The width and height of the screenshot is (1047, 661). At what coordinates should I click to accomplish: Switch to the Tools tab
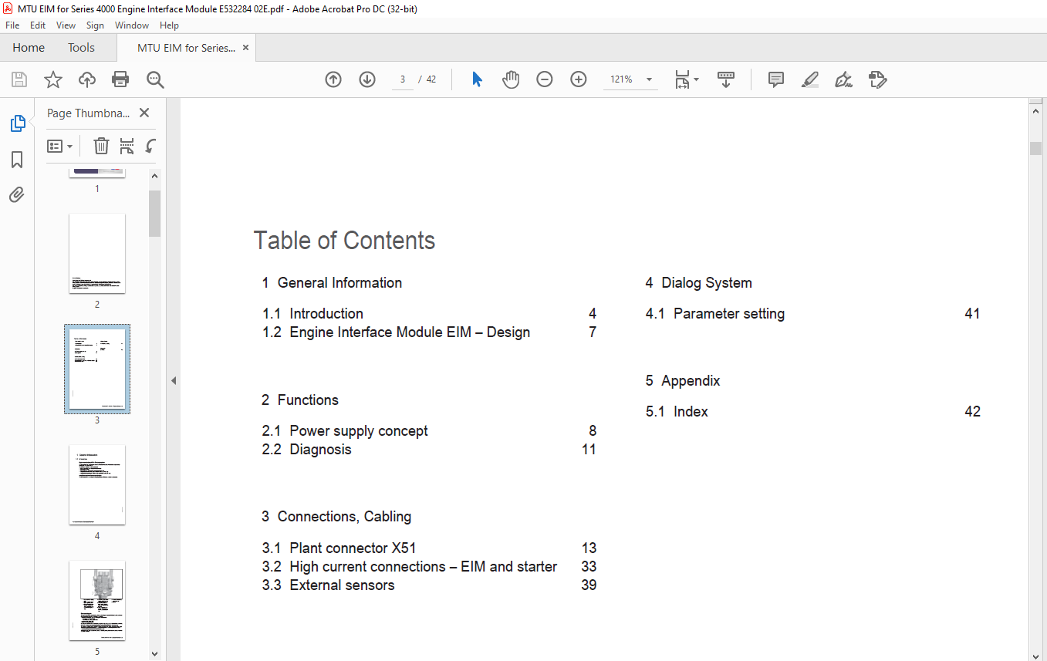click(81, 48)
